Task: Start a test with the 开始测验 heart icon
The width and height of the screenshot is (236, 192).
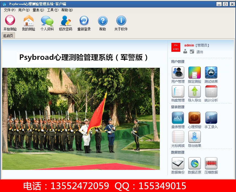Action: coord(10,20)
